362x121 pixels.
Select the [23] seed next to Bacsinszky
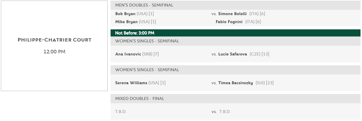click(x=270, y=83)
